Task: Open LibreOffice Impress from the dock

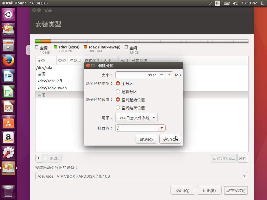Action: [x=8, y=107]
